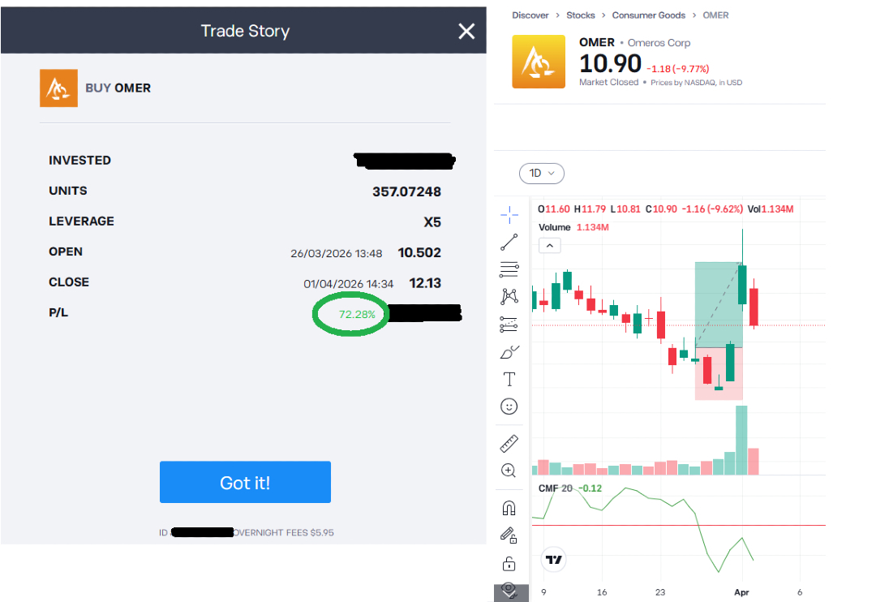876x602 pixels.
Task: Open the emoji sticker tool
Action: pyautogui.click(x=509, y=406)
